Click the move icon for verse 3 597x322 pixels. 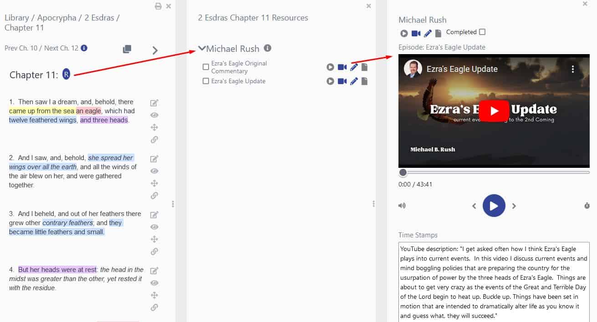[x=154, y=239]
